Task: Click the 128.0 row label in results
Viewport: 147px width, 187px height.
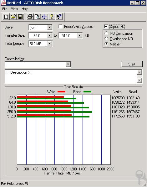Action: 12,107
